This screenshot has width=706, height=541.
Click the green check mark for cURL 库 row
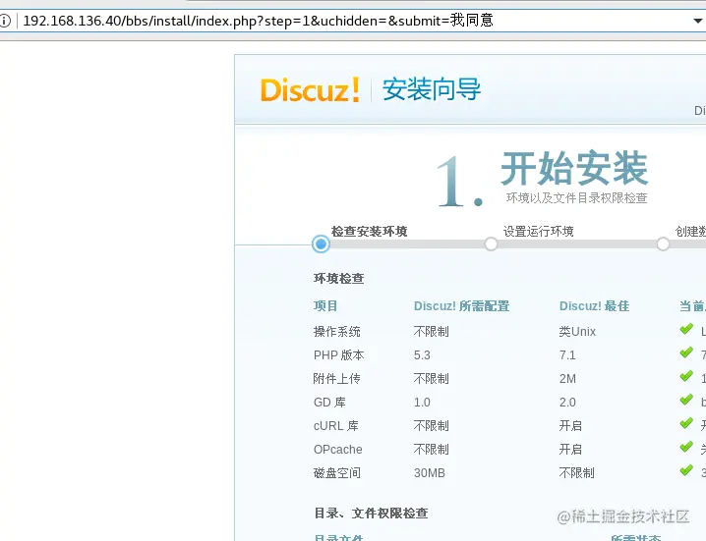[x=686, y=423]
